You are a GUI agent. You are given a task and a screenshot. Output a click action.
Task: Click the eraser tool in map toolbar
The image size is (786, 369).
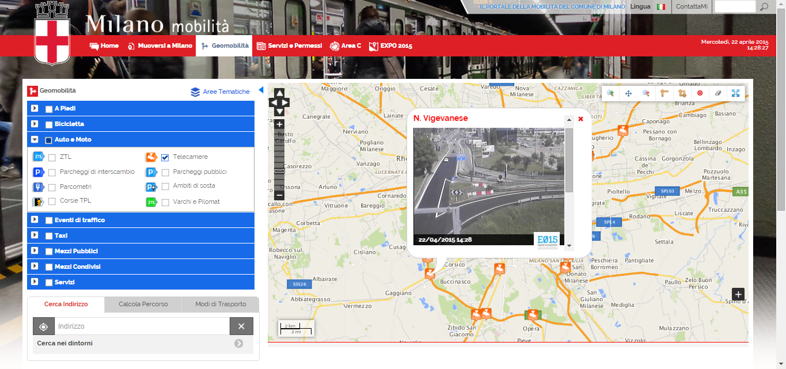click(717, 93)
